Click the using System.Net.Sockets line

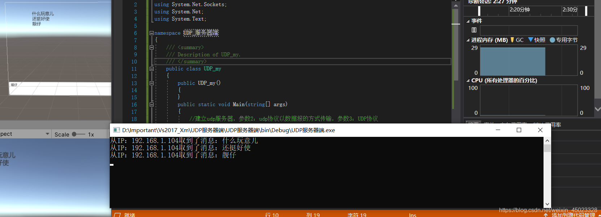190,4
